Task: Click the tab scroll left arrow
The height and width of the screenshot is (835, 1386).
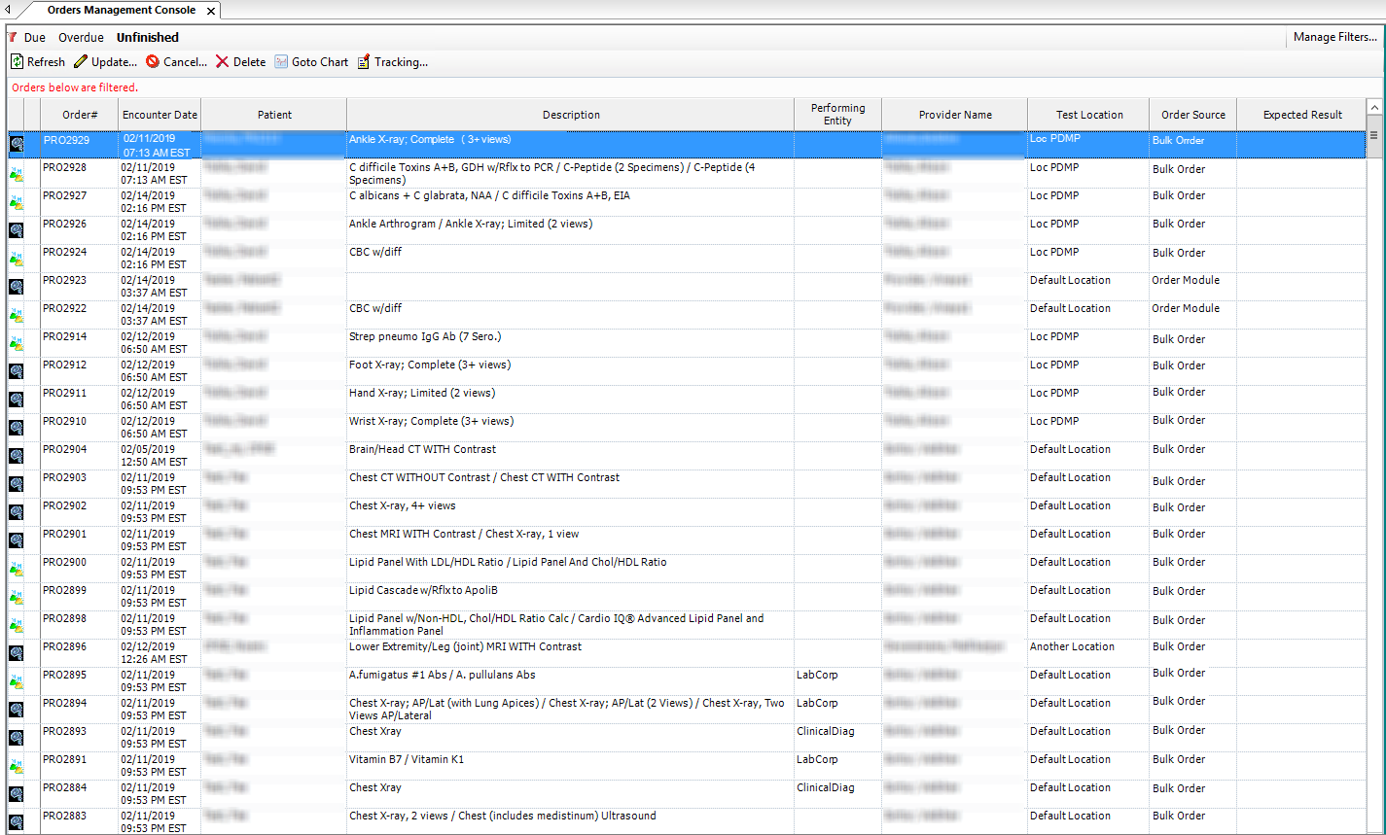Action: pyautogui.click(x=8, y=10)
